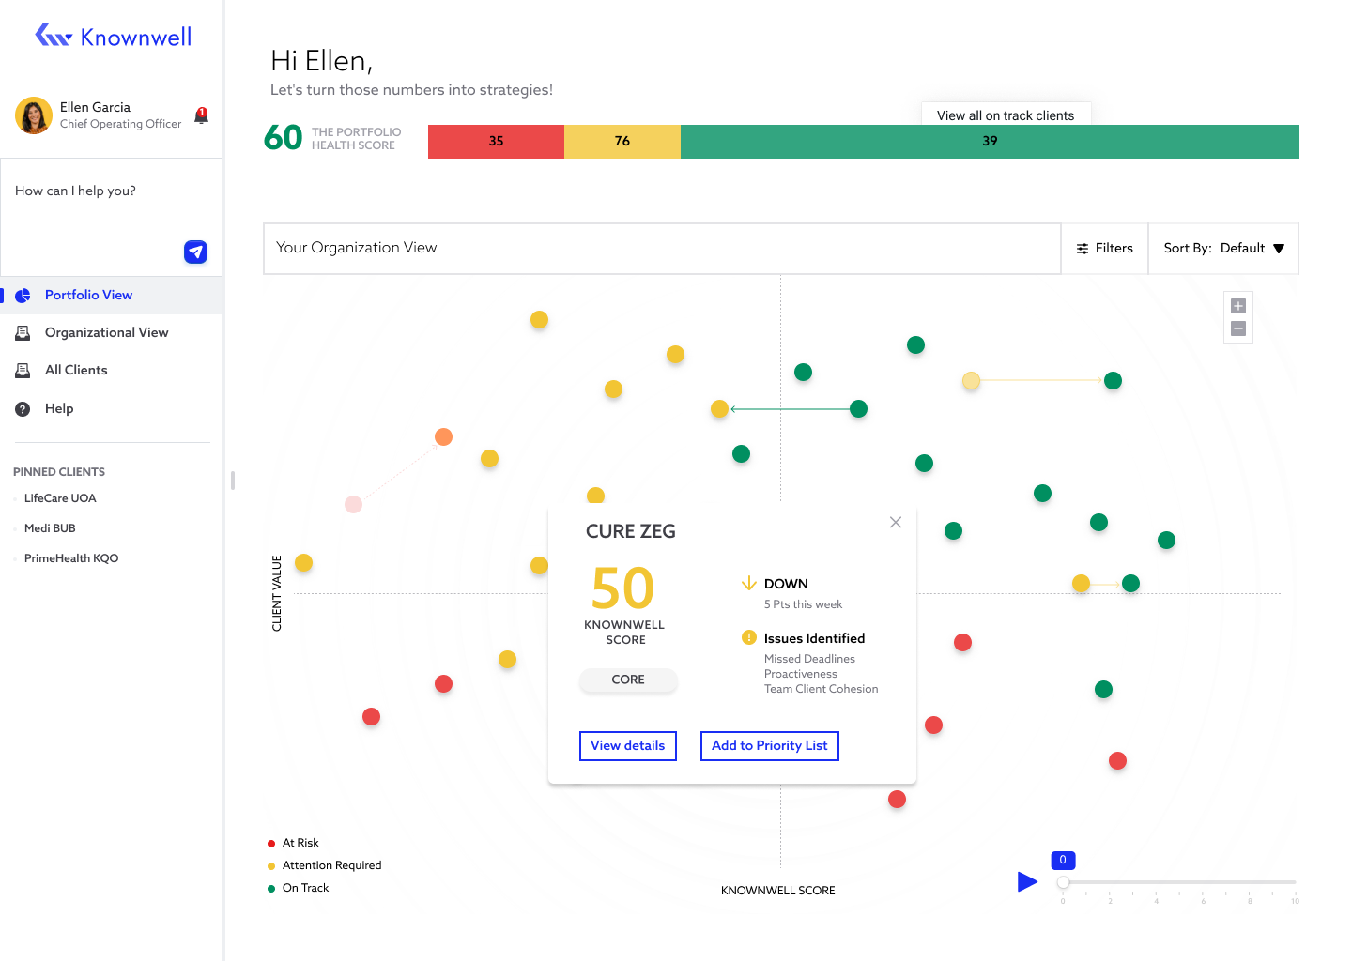
Task: Click the Portfolio View pie-chart icon
Action: (x=23, y=295)
